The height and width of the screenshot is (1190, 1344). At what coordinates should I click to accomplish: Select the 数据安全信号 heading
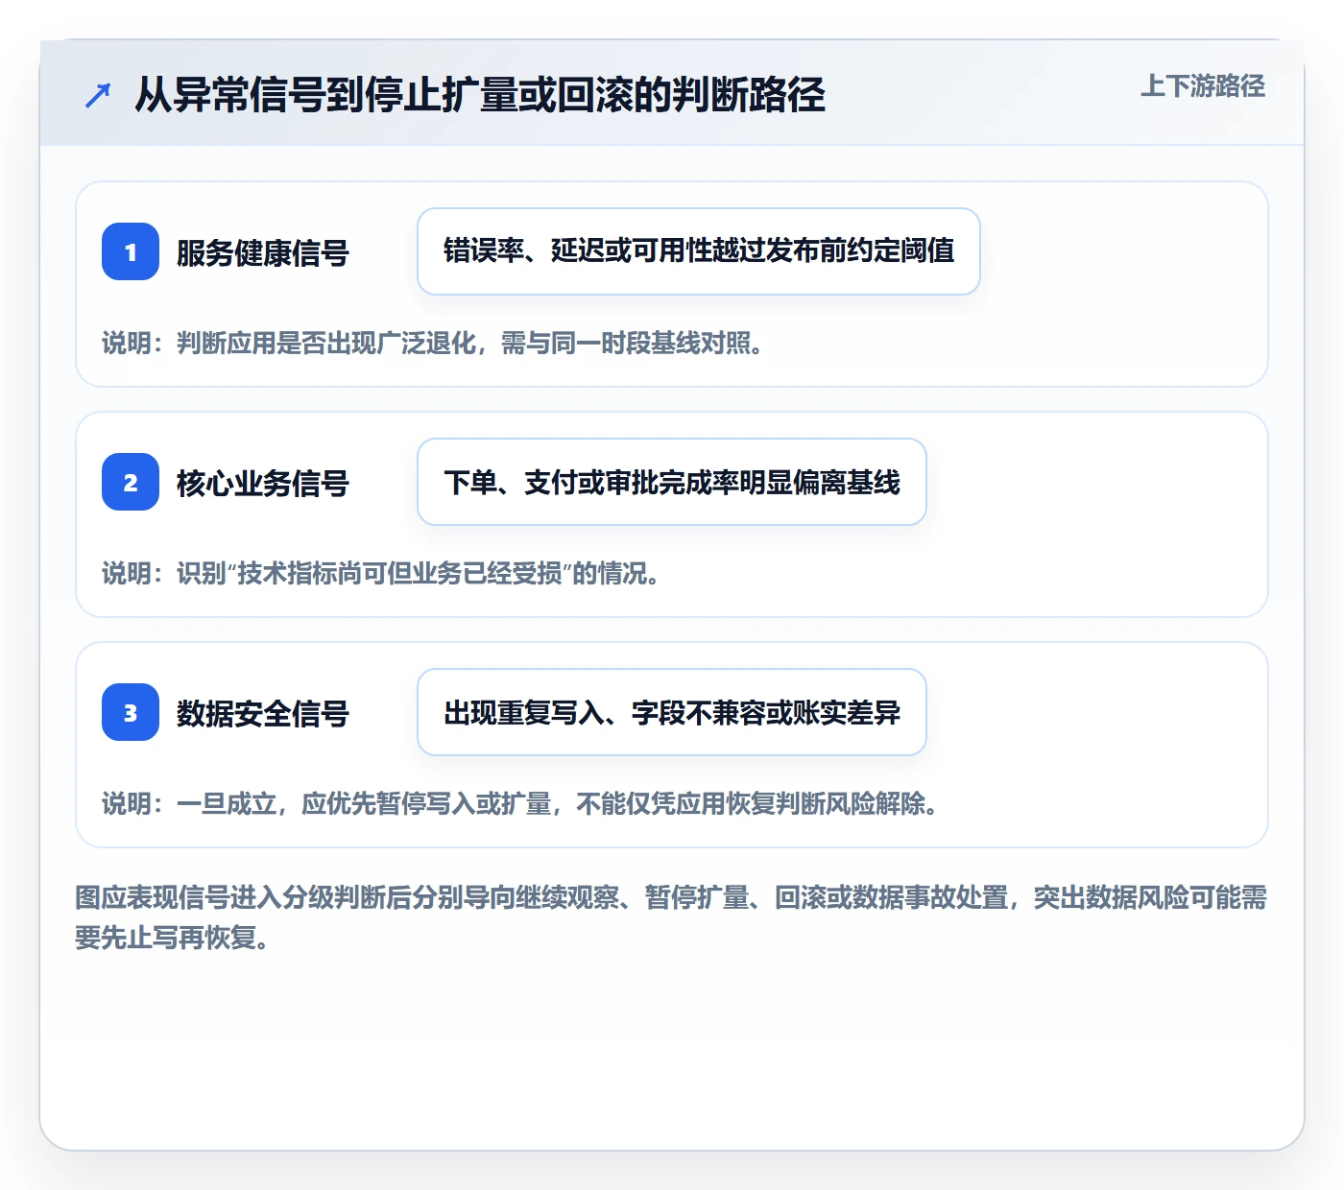pyautogui.click(x=263, y=714)
